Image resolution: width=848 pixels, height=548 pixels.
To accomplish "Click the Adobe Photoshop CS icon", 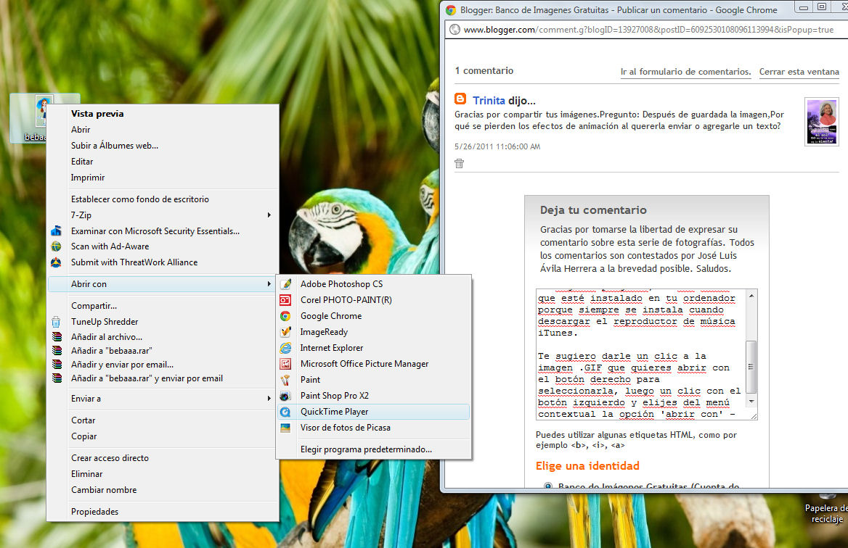I will [x=285, y=284].
